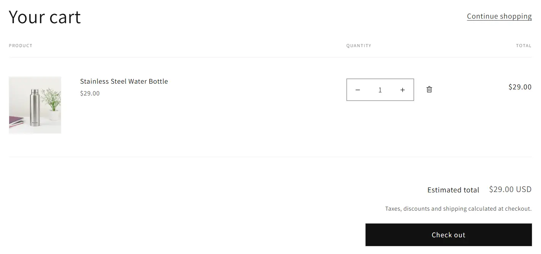This screenshot has width=541, height=254.
Task: Click the trash icon to remove the bottle
Action: (x=429, y=89)
